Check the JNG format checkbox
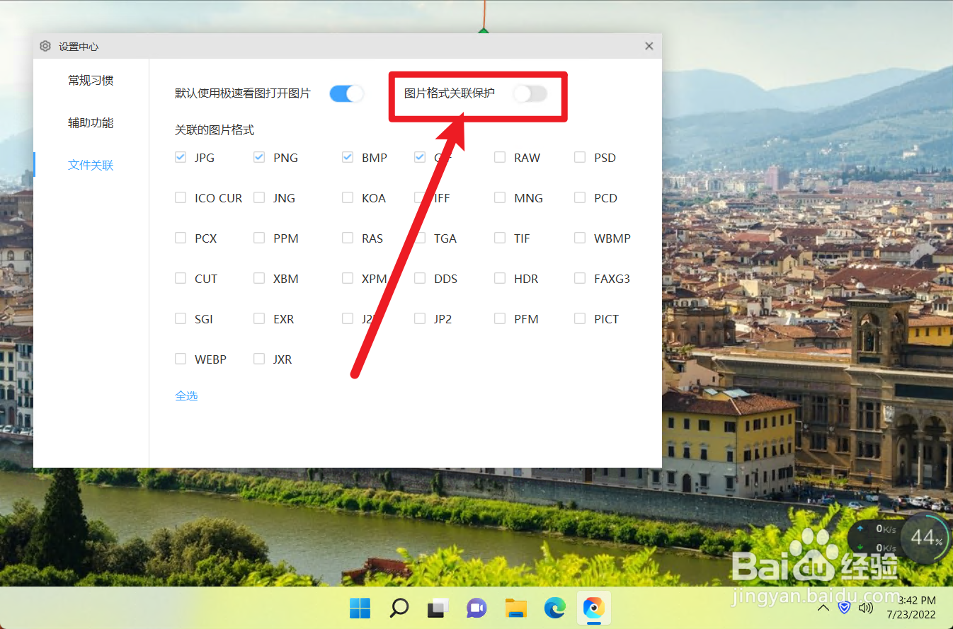The height and width of the screenshot is (629, 953). (259, 197)
